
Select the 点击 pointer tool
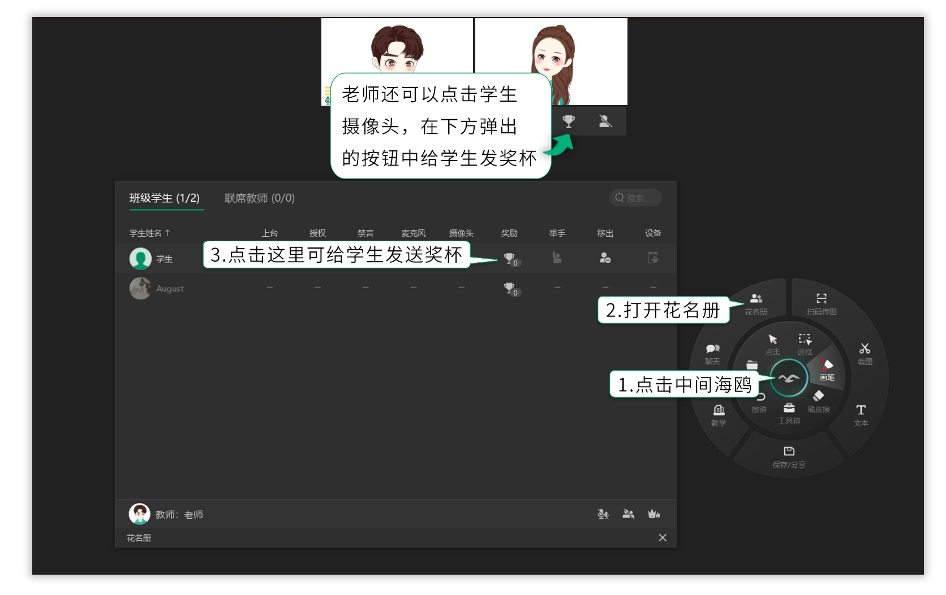772,344
